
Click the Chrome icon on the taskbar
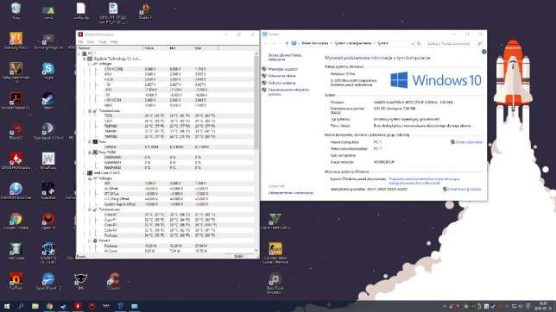[x=49, y=306]
